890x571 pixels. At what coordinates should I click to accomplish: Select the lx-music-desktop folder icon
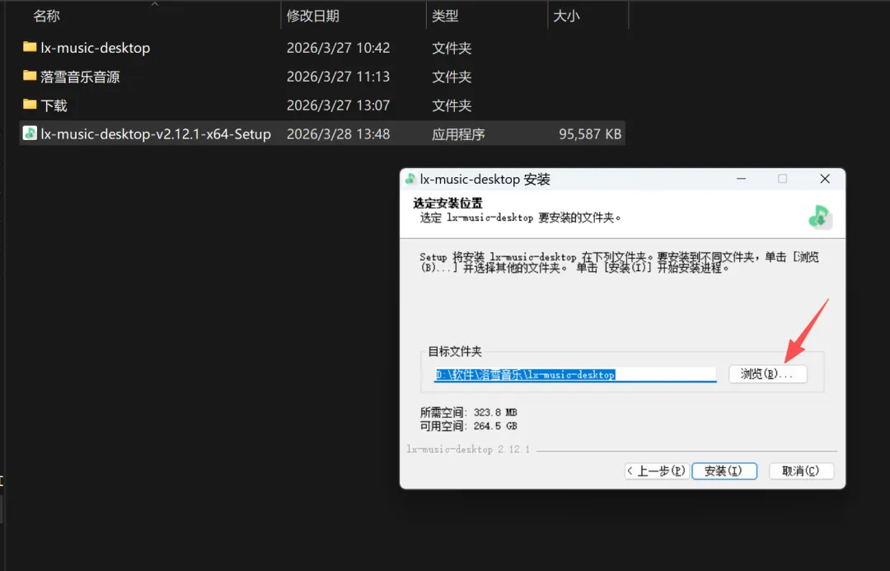pyautogui.click(x=30, y=47)
